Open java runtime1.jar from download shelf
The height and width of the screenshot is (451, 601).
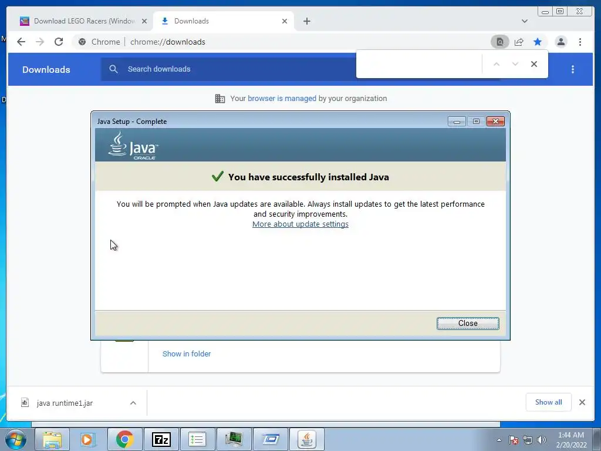(x=65, y=403)
